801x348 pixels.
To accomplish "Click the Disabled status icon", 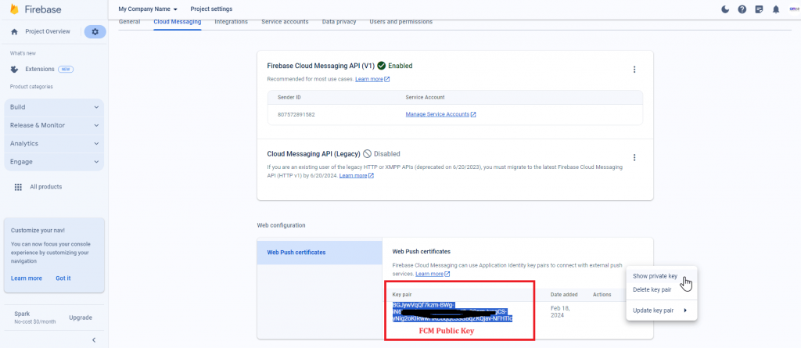I will pos(367,153).
